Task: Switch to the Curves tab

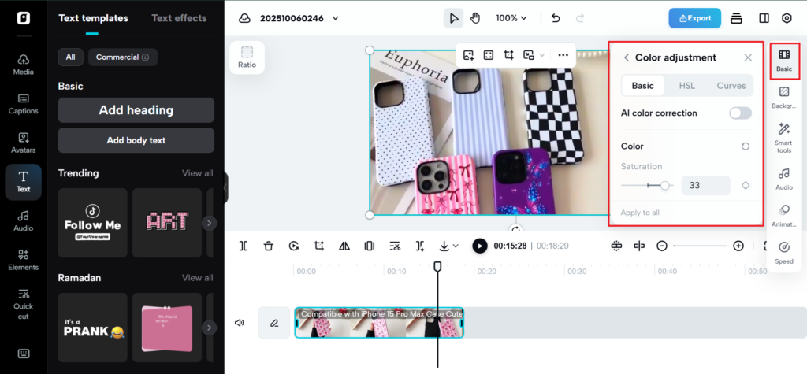Action: [x=731, y=86]
